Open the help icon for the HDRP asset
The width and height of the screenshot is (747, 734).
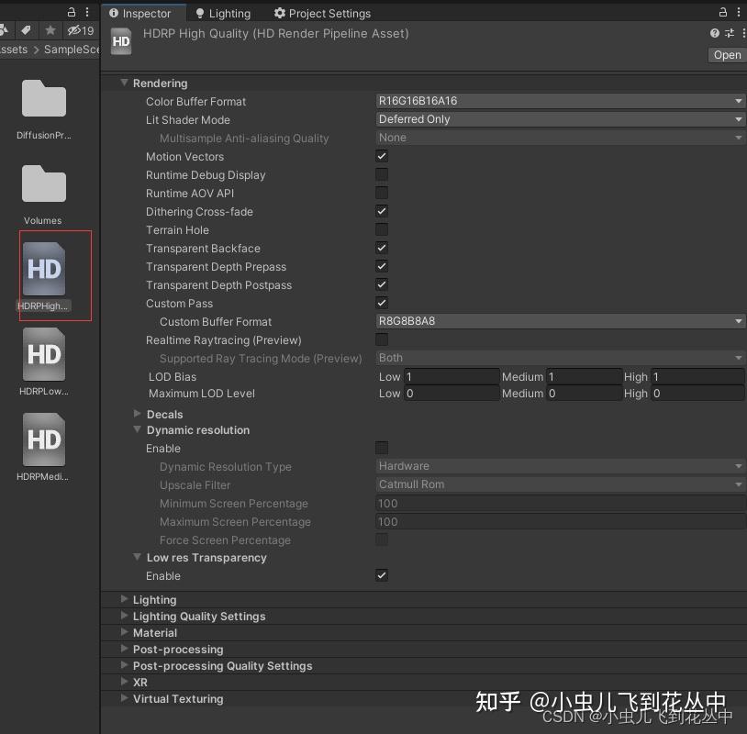(714, 33)
